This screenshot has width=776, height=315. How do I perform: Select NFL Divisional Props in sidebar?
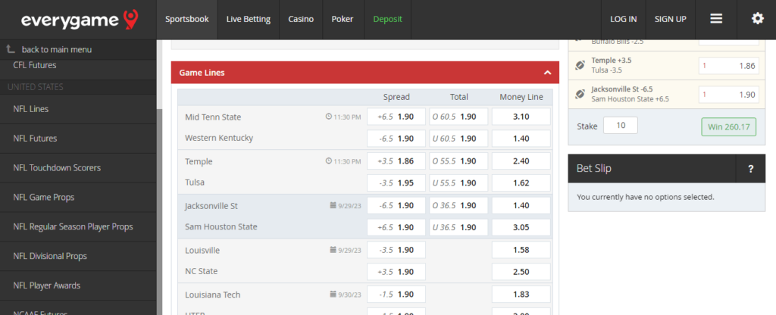pyautogui.click(x=78, y=256)
